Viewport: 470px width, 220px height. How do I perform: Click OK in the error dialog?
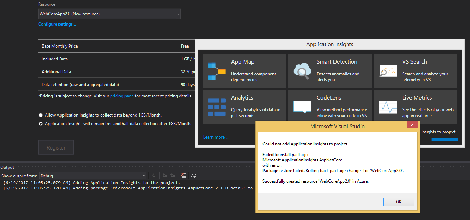(399, 202)
